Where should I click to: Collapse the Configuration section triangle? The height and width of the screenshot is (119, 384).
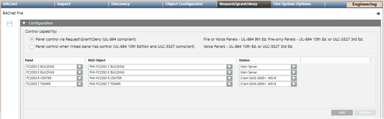pyautogui.click(x=24, y=23)
